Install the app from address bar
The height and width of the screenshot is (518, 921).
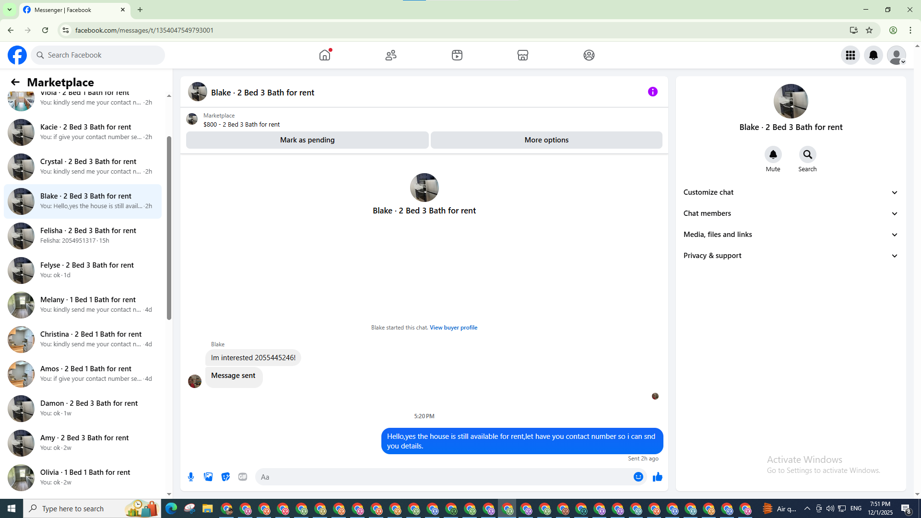tap(854, 30)
